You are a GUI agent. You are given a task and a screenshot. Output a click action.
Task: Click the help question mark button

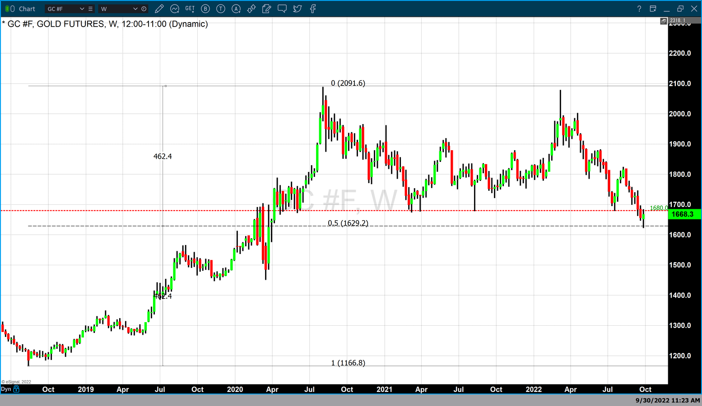639,9
